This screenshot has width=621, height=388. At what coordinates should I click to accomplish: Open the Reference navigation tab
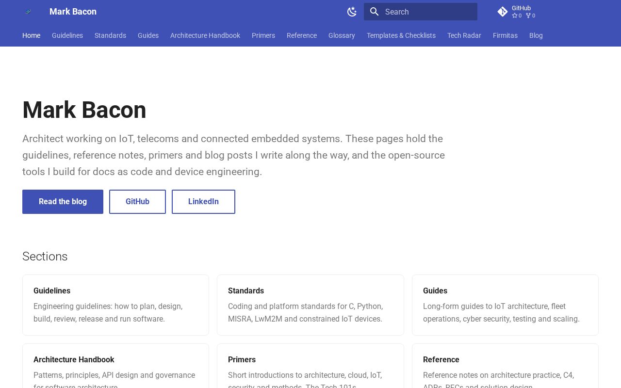pyautogui.click(x=302, y=35)
